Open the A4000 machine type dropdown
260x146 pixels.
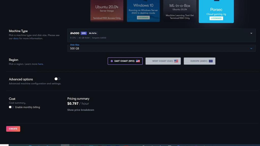pyautogui.click(x=161, y=35)
